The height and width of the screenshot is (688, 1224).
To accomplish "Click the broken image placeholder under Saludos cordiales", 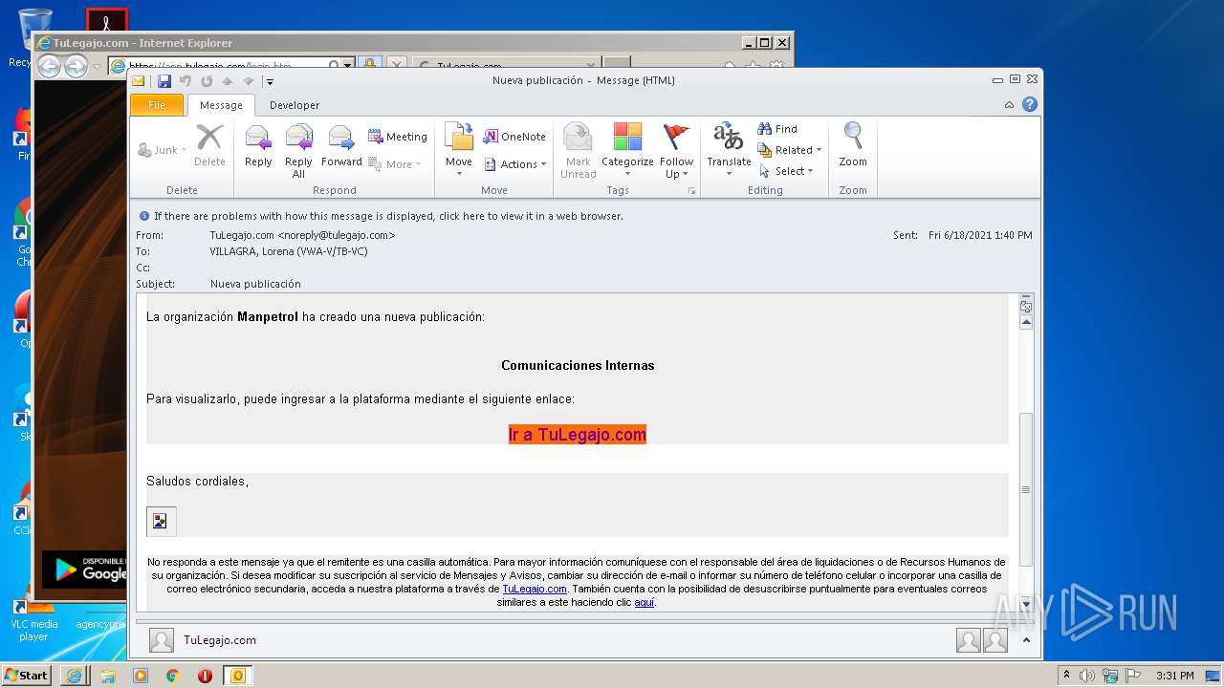I will pyautogui.click(x=161, y=521).
